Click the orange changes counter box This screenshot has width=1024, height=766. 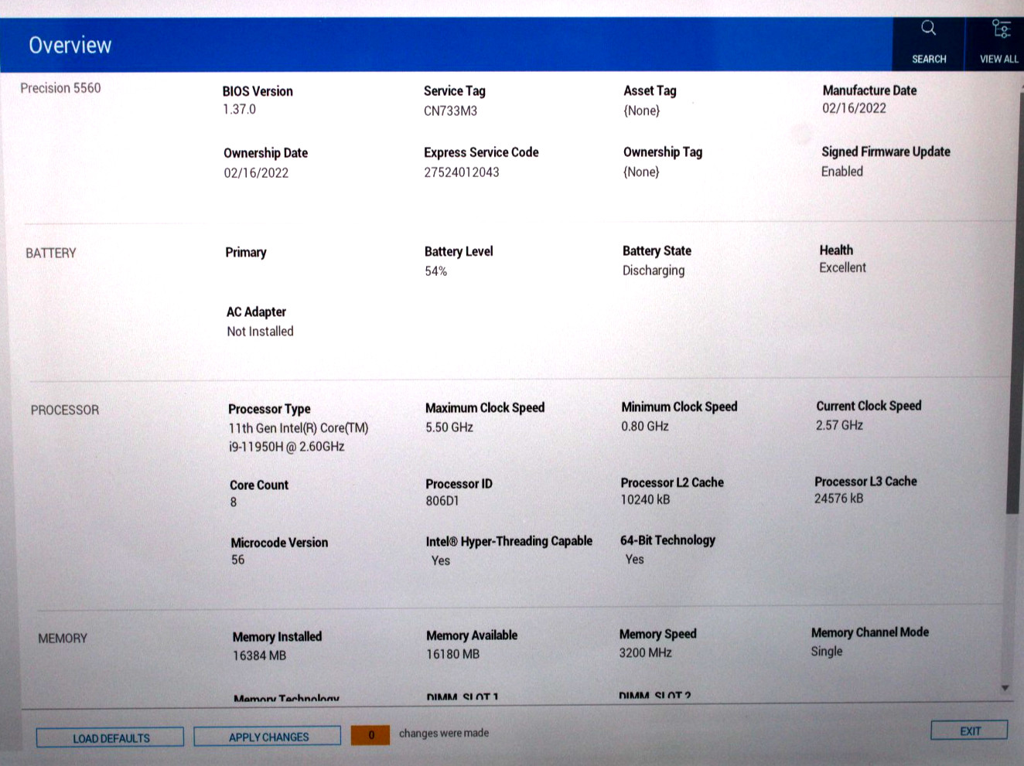pyautogui.click(x=370, y=735)
